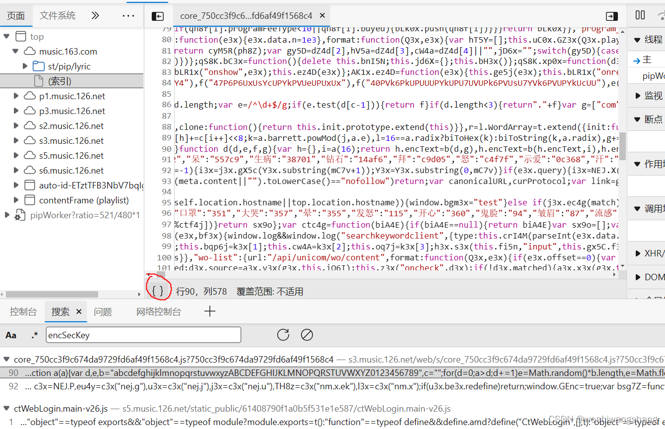Viewport: 665px width, 429px height.
Task: Close the core_750cc3f9c6 file tab
Action: [322, 16]
